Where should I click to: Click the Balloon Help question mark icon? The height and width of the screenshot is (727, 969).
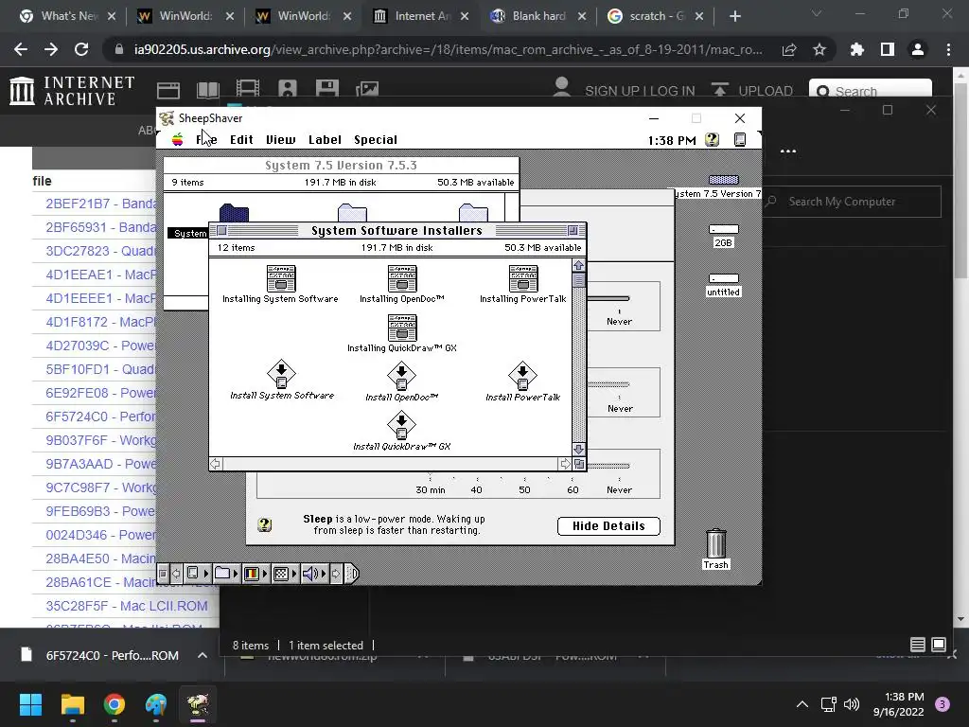712,140
